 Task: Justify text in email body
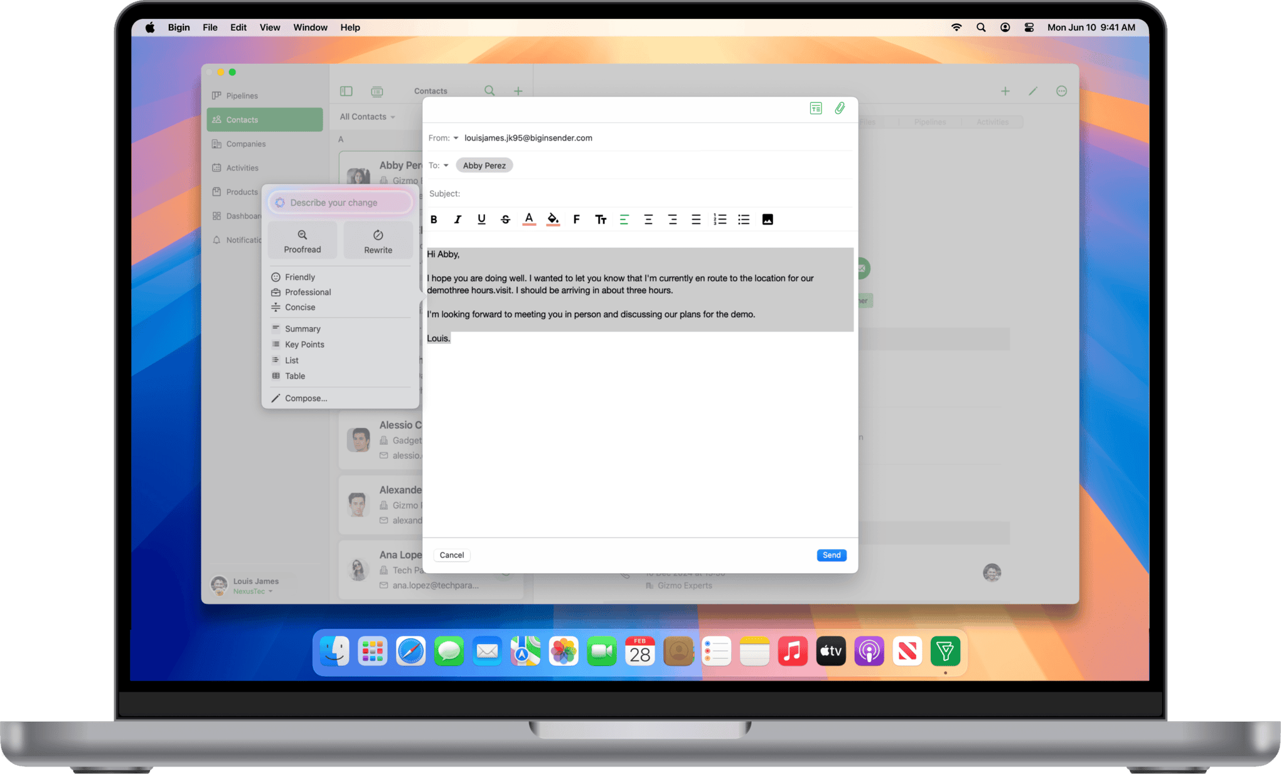tap(696, 220)
